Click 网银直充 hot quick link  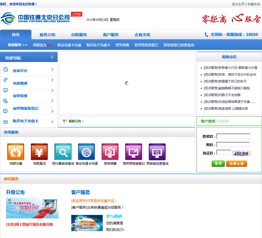click(x=42, y=45)
